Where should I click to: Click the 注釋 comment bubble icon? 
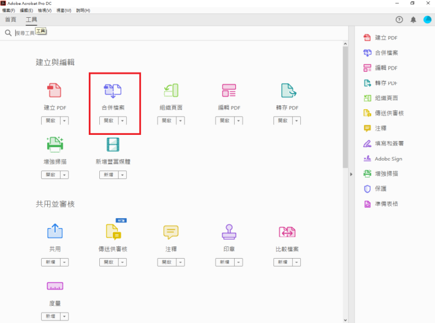[171, 232]
